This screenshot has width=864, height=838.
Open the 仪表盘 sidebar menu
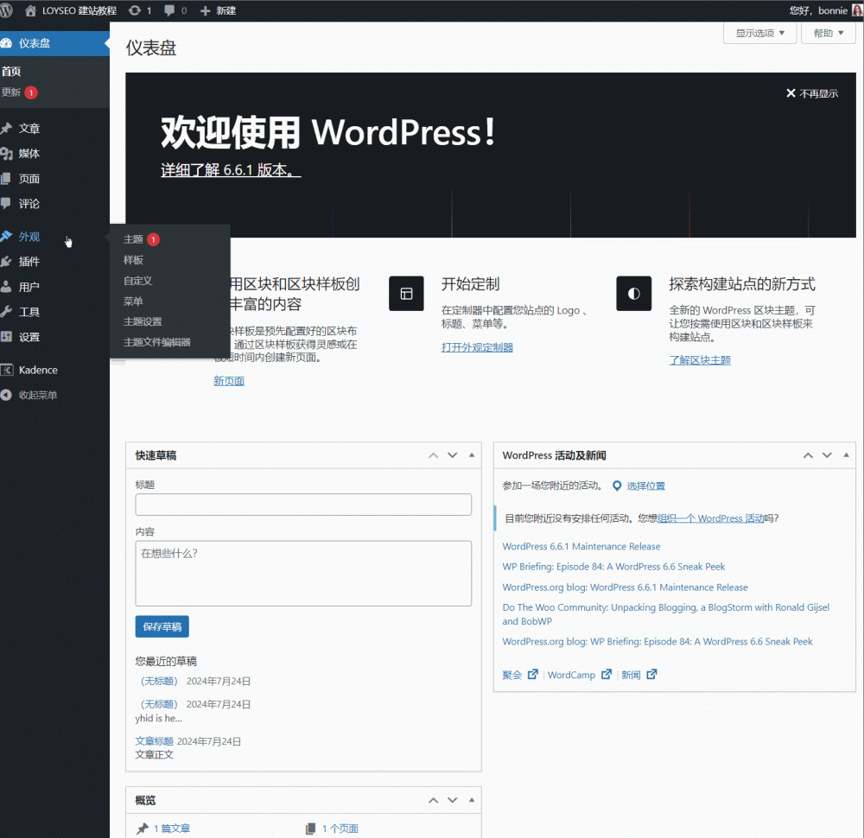coord(54,43)
